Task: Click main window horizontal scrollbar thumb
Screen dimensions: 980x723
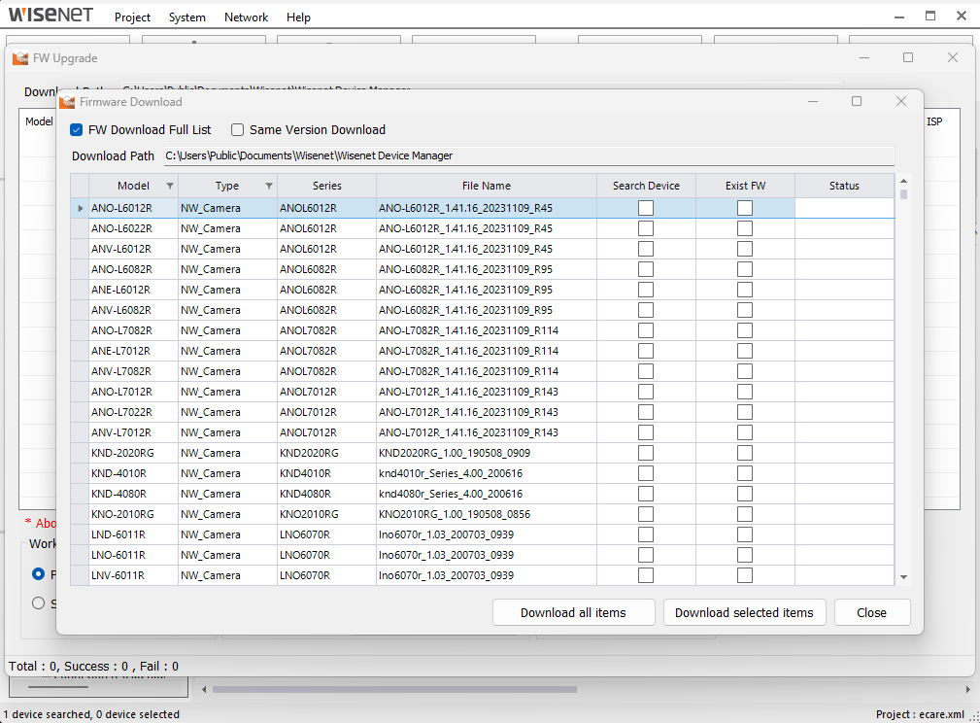Action: [x=394, y=689]
